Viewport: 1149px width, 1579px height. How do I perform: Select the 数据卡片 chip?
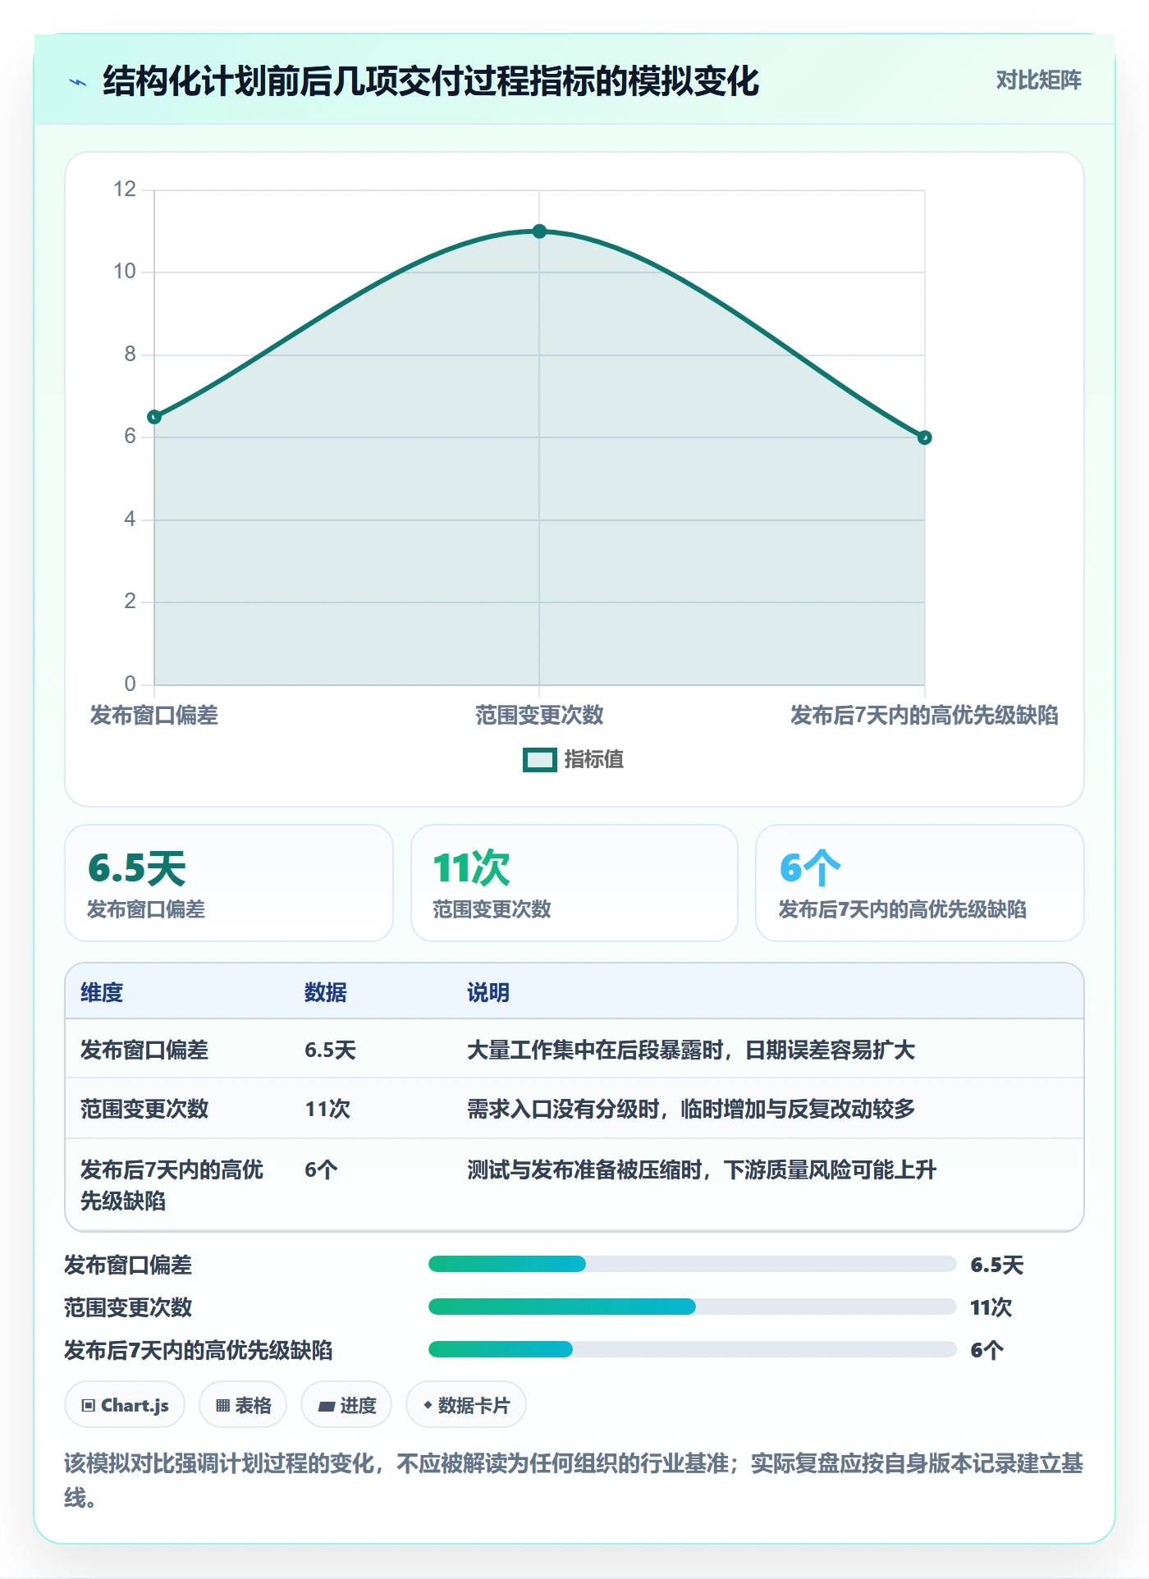pos(466,1405)
